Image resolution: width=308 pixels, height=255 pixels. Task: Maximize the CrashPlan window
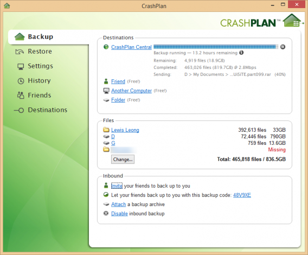click(283, 4)
